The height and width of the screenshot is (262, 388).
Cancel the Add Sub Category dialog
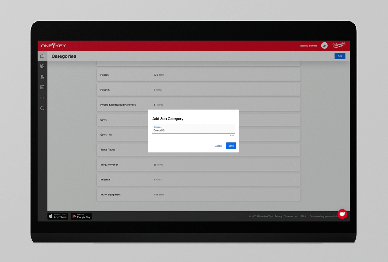point(218,146)
